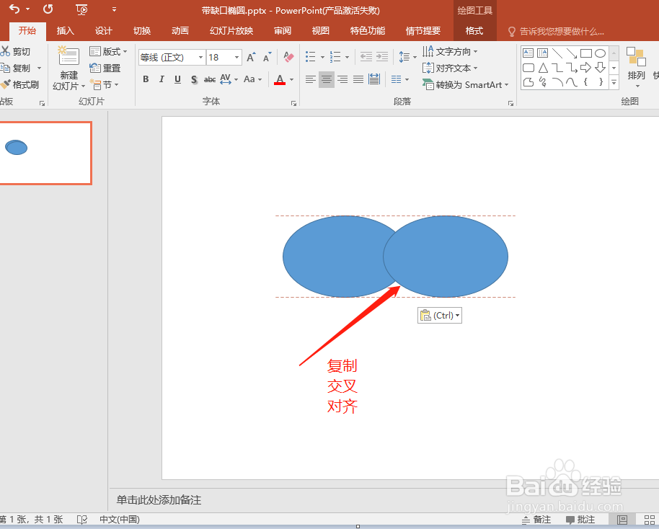Start slideshow from beginning icon in quick access
The height and width of the screenshot is (529, 659).
81,9
